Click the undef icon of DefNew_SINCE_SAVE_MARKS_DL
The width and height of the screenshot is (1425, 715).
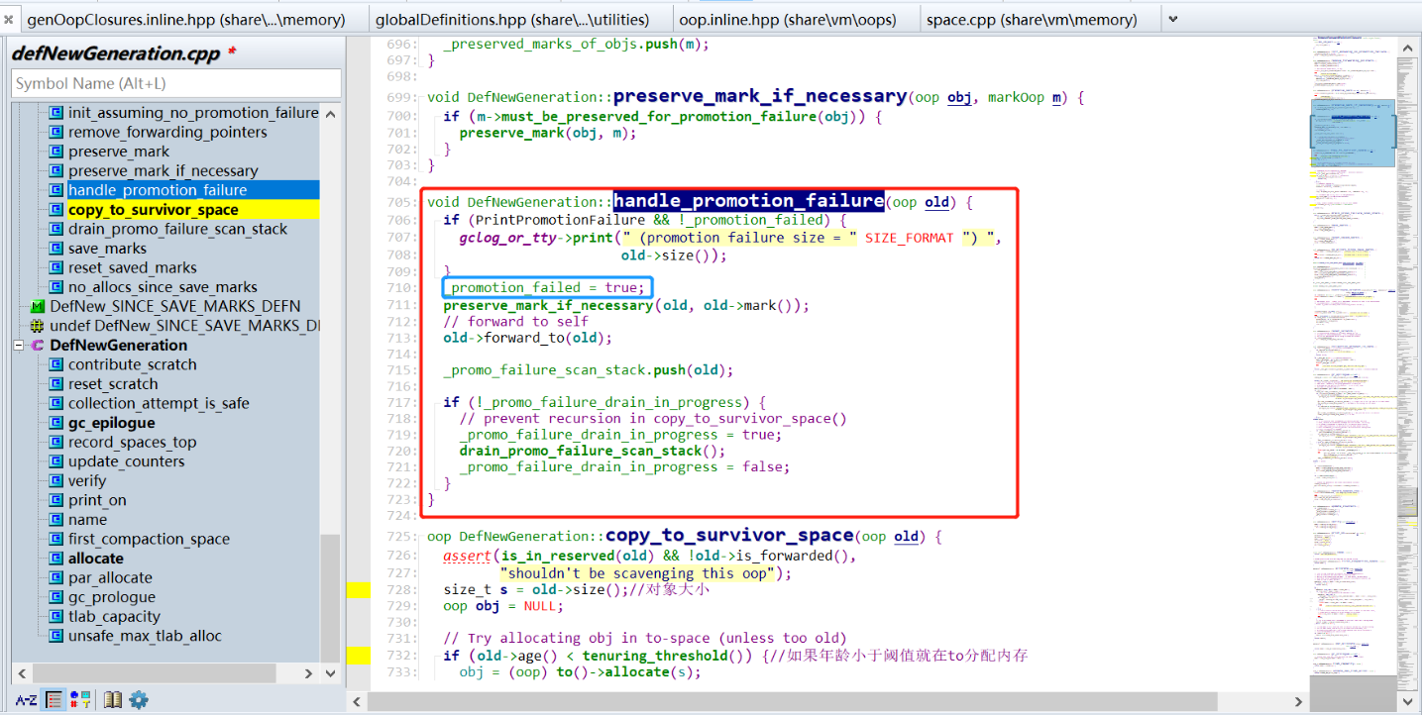point(38,326)
